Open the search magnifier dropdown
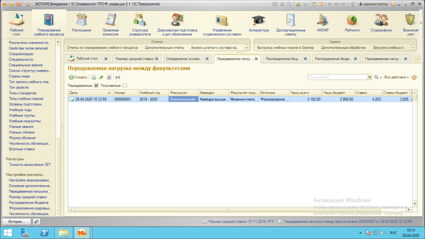The width and height of the screenshot is (425, 239). [378, 77]
